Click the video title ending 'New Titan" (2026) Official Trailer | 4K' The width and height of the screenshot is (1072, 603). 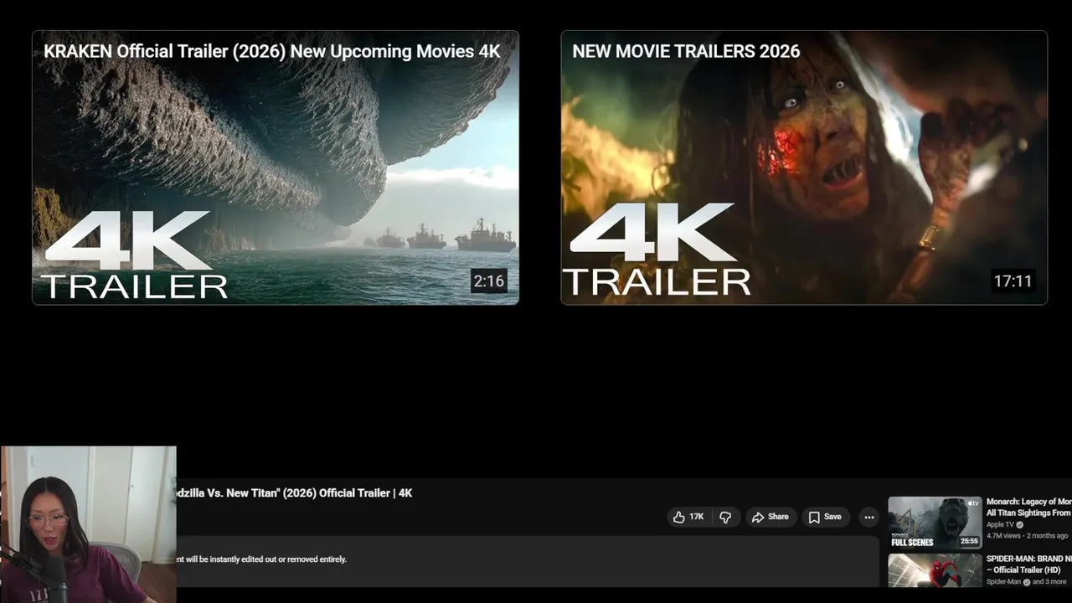click(293, 493)
